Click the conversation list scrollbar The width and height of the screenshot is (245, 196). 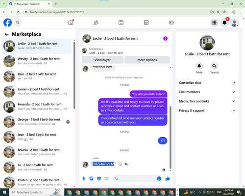(x=74, y=75)
